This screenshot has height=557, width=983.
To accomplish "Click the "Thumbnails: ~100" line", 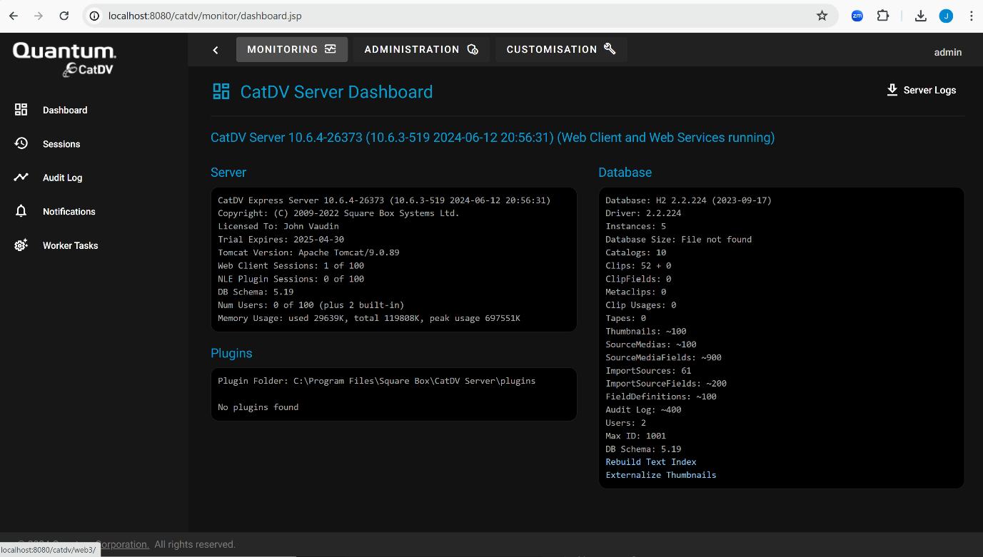I will click(645, 332).
